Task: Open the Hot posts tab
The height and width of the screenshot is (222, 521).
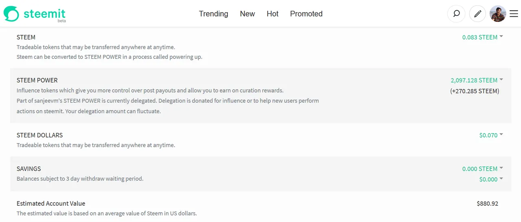Action: [x=273, y=14]
